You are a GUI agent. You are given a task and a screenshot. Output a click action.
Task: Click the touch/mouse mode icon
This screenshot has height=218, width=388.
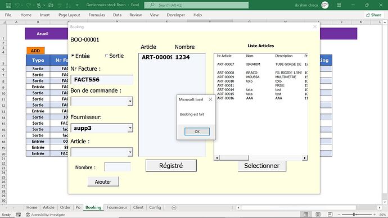point(39,5)
